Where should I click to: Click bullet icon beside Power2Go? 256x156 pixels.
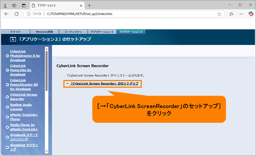[7, 70]
